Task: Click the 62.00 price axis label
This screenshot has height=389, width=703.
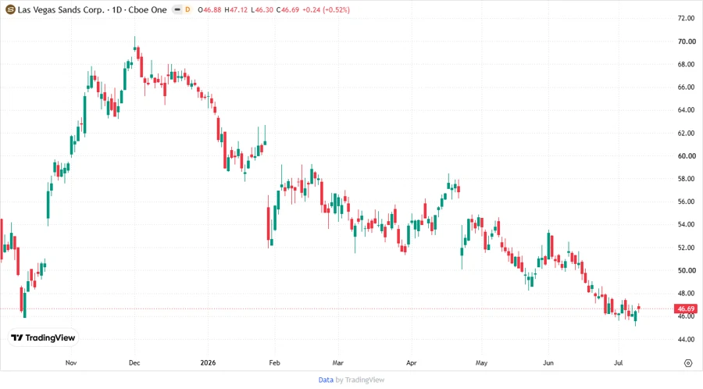Action: [x=686, y=133]
